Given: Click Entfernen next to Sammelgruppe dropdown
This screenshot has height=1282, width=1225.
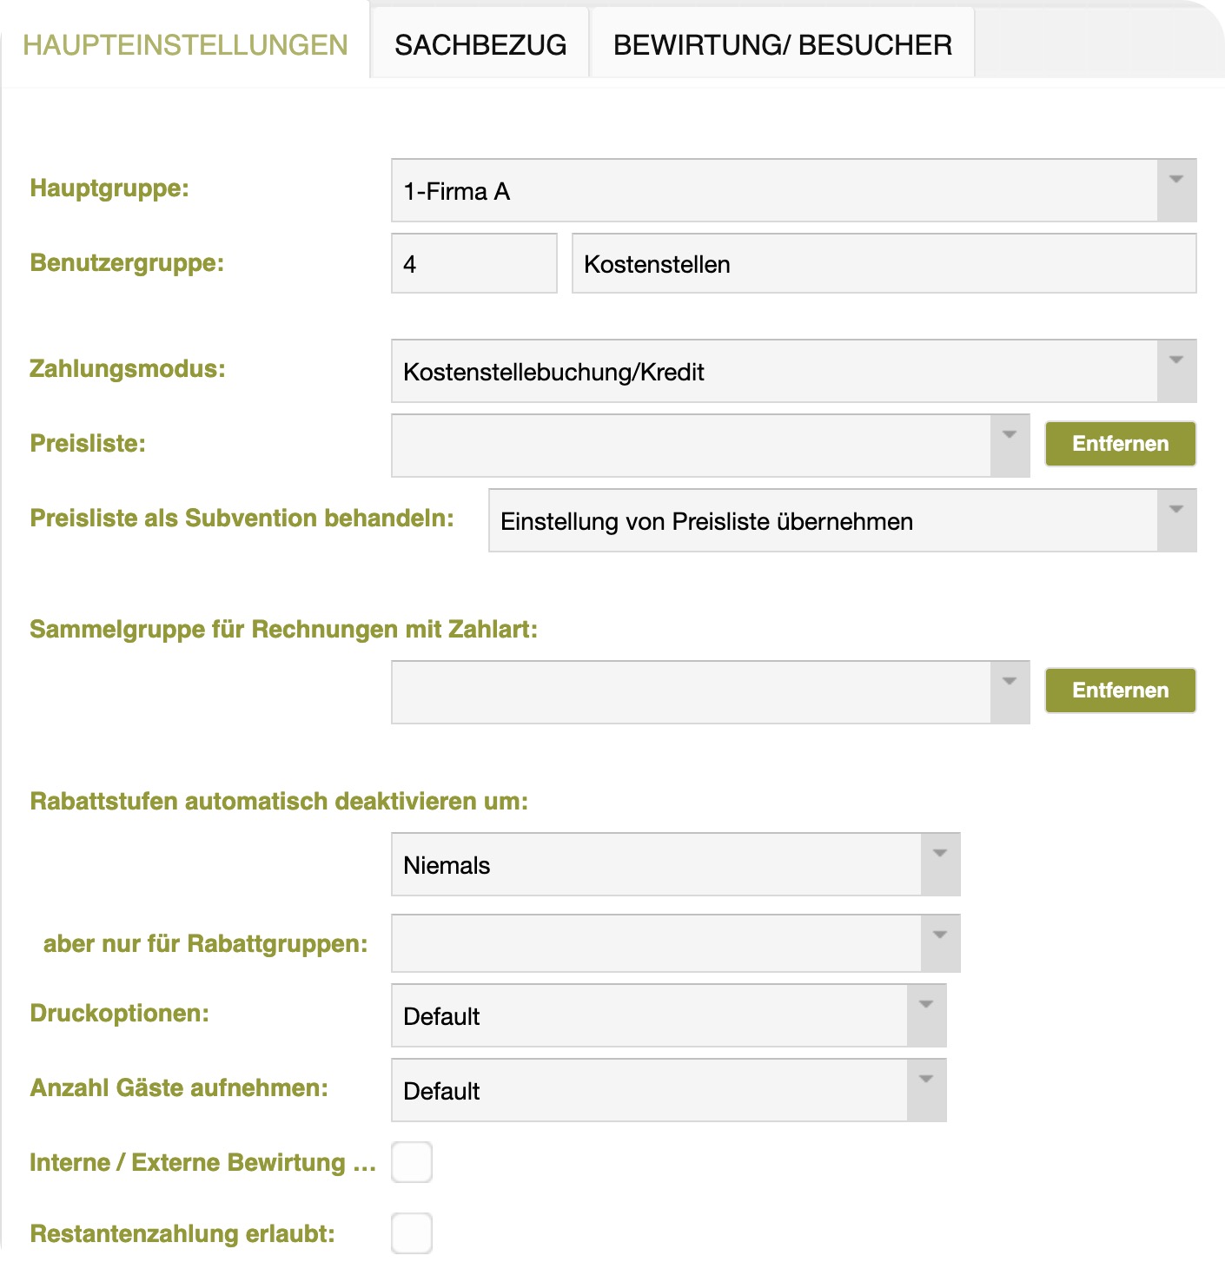Looking at the screenshot, I should click(1120, 691).
